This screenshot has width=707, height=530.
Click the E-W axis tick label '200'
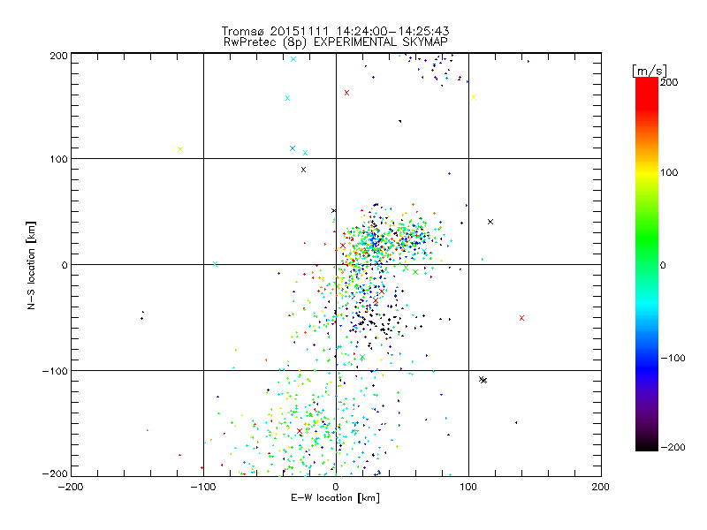601,487
